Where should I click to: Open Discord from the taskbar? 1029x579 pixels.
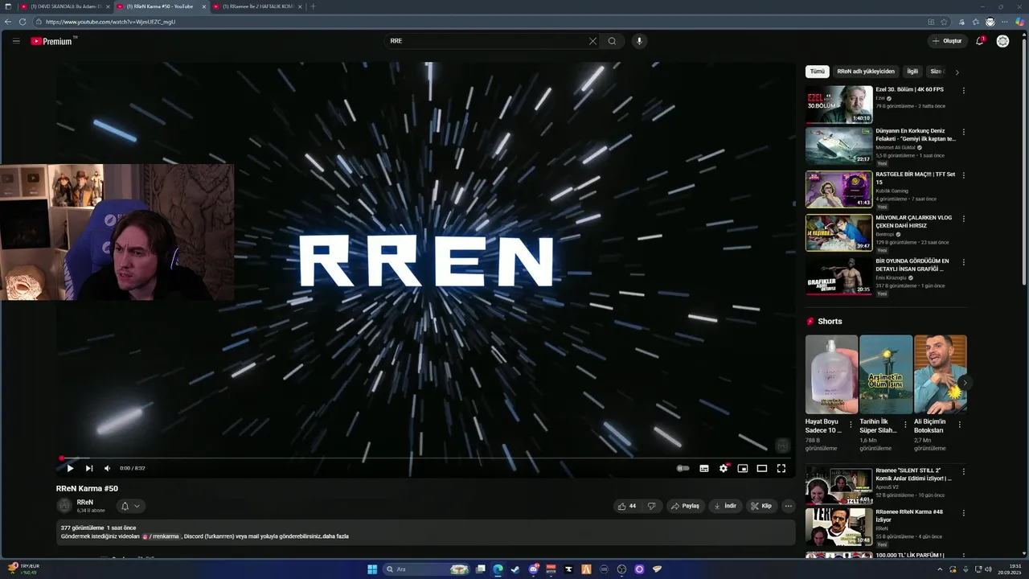click(x=534, y=569)
